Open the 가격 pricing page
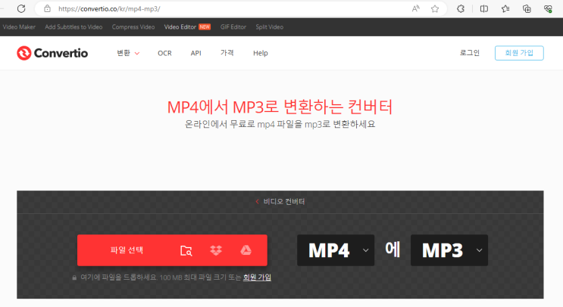The height and width of the screenshot is (307, 563). click(x=227, y=53)
